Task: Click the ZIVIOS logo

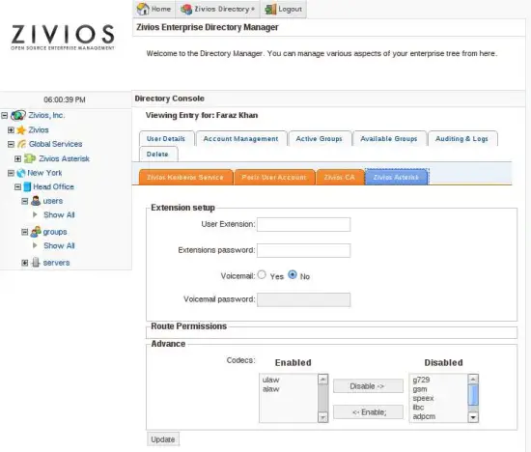Action: pos(63,37)
